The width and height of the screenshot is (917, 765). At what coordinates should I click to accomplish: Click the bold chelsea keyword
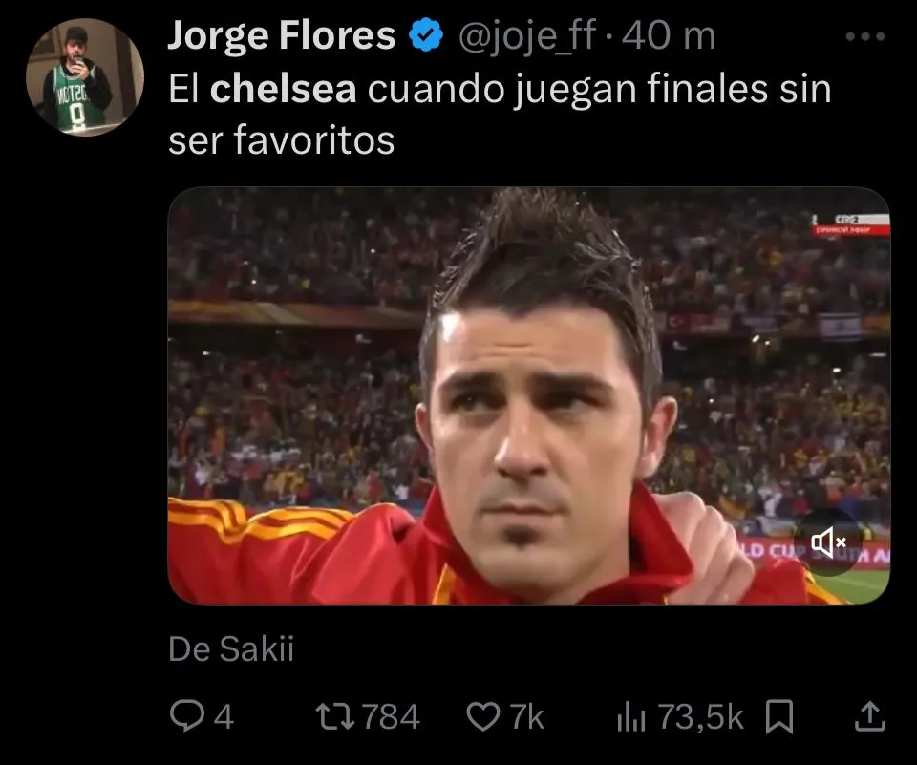click(x=283, y=89)
